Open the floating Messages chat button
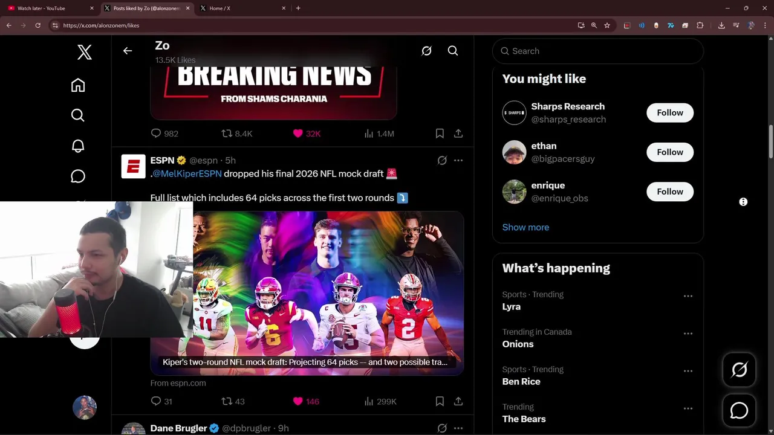Screen dimensions: 774x435 739,410
